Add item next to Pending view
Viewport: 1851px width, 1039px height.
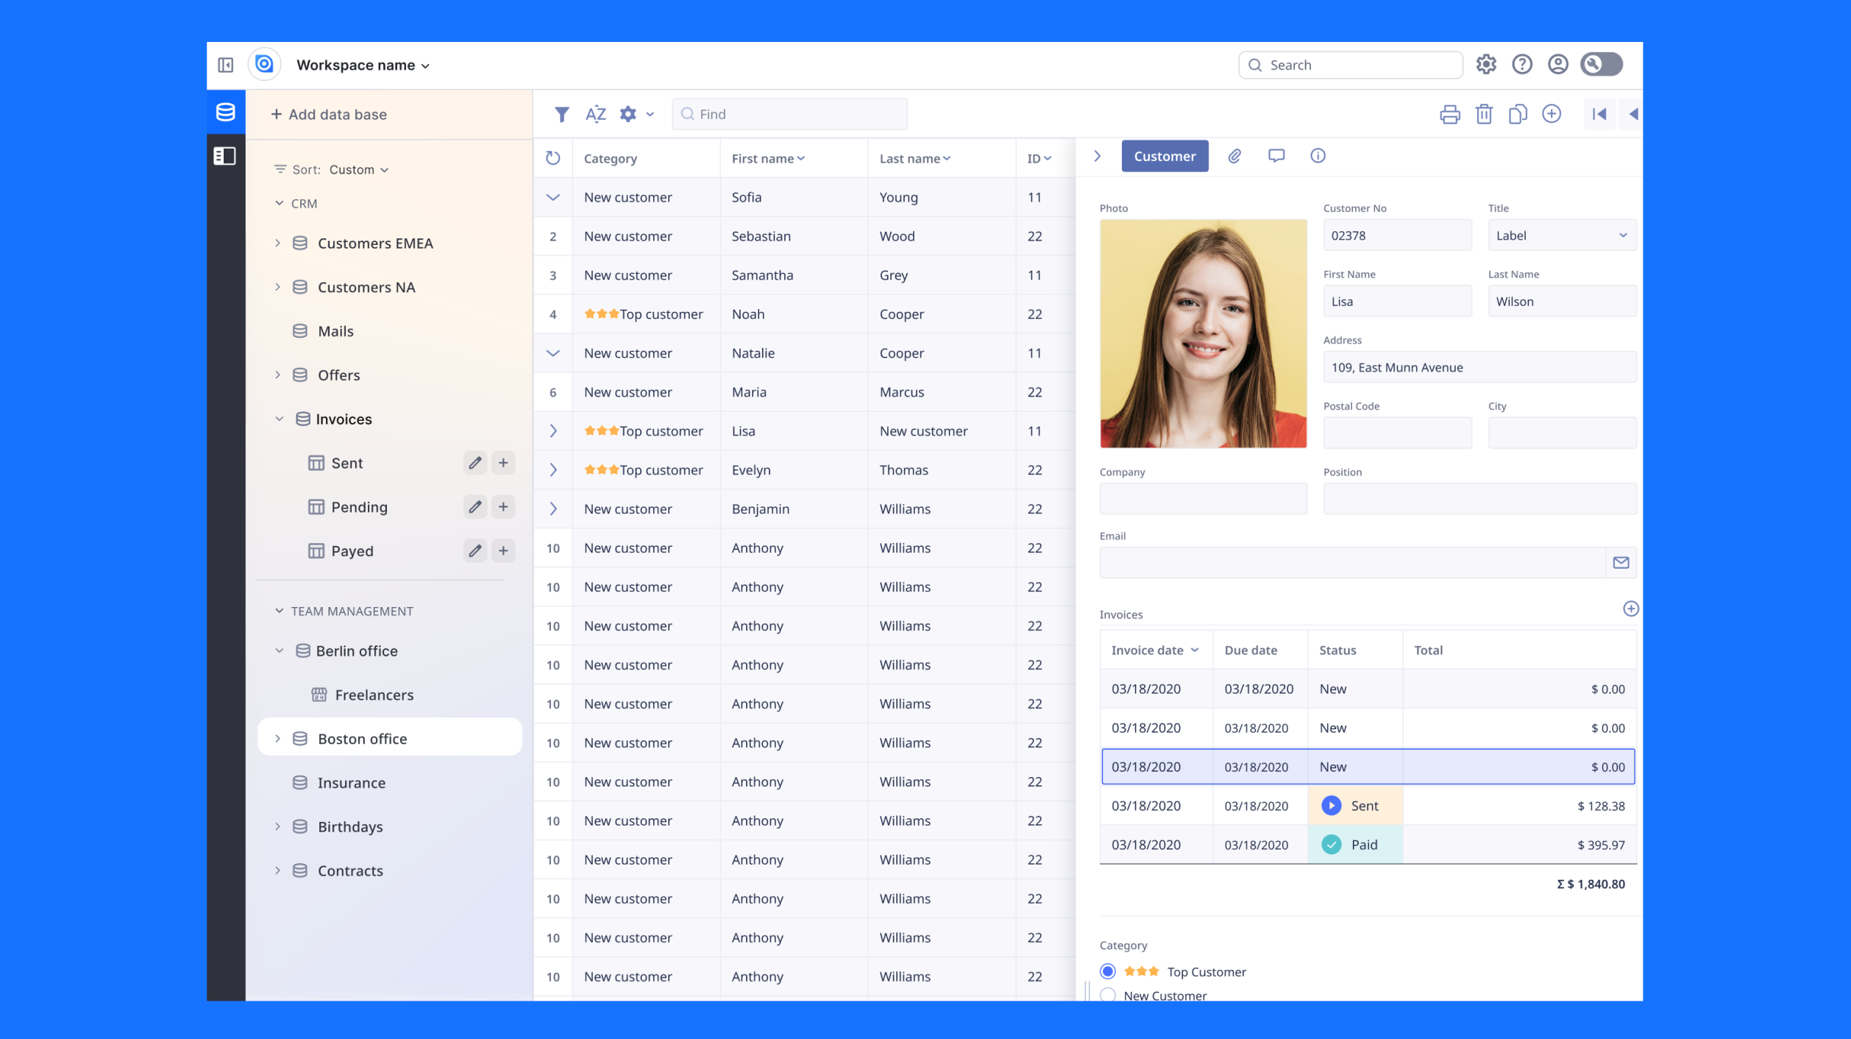point(503,507)
